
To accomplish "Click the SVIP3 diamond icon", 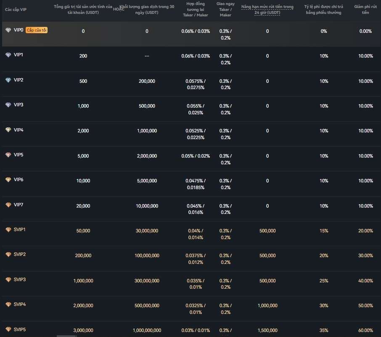I will (8, 279).
